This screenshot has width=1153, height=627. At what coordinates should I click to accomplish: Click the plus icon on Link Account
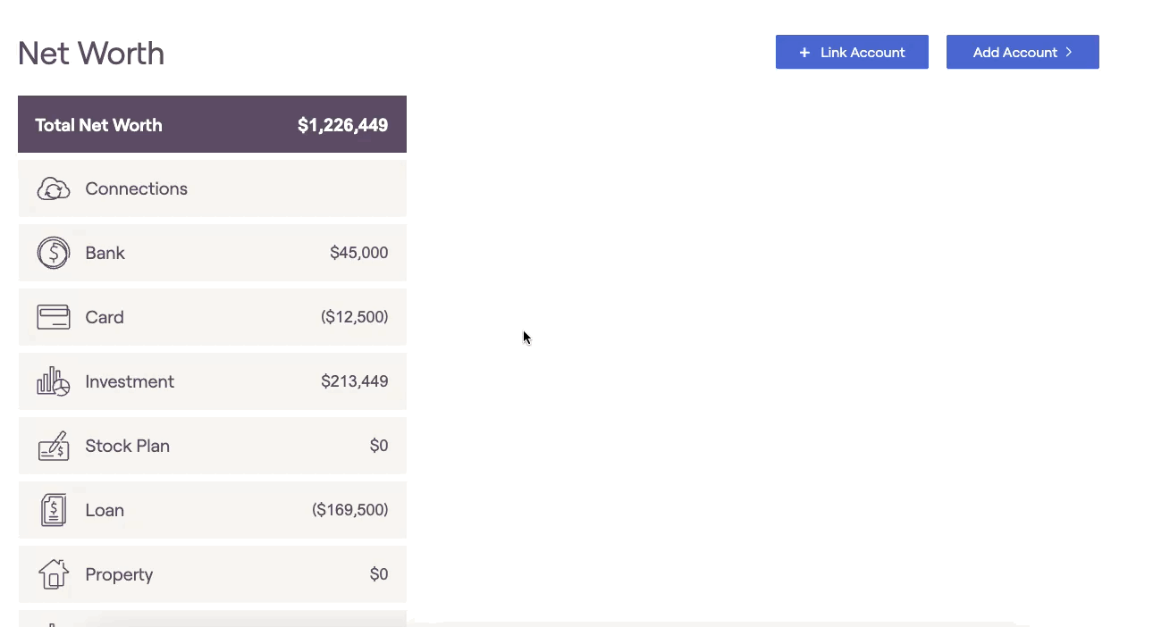(x=804, y=53)
